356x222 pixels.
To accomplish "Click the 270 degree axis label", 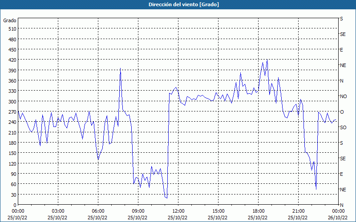I will coord(13,112).
